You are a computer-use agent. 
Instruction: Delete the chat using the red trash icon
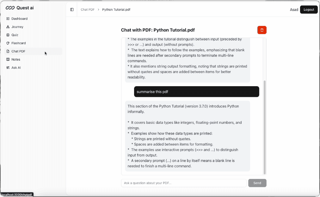click(x=262, y=30)
